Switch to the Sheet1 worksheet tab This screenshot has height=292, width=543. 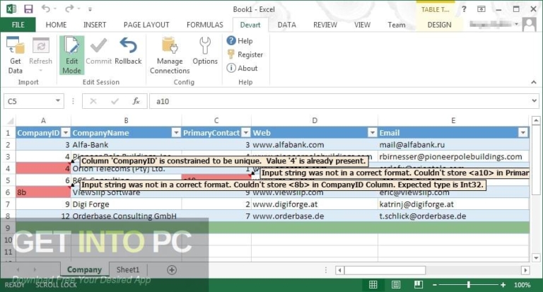pos(128,269)
